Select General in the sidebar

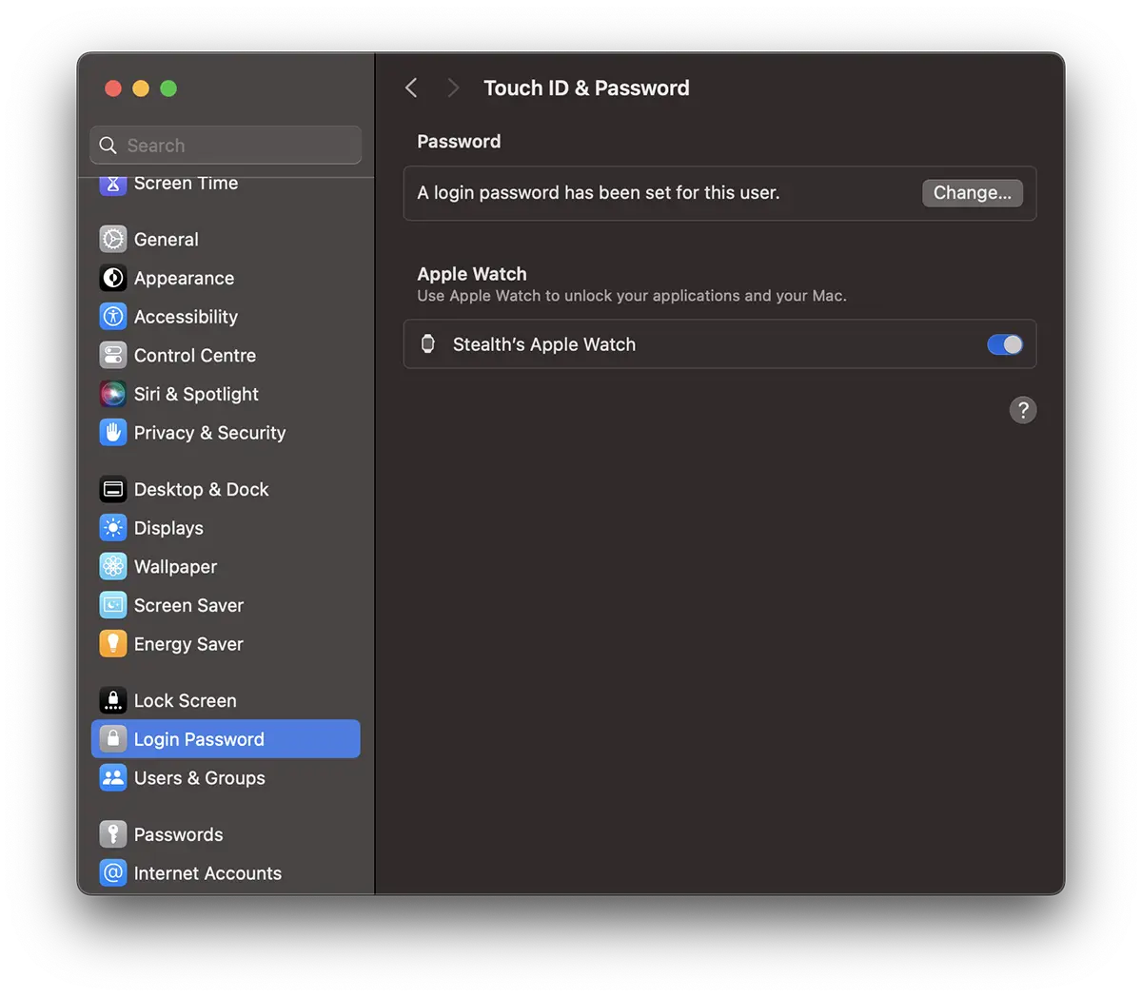[x=226, y=239]
